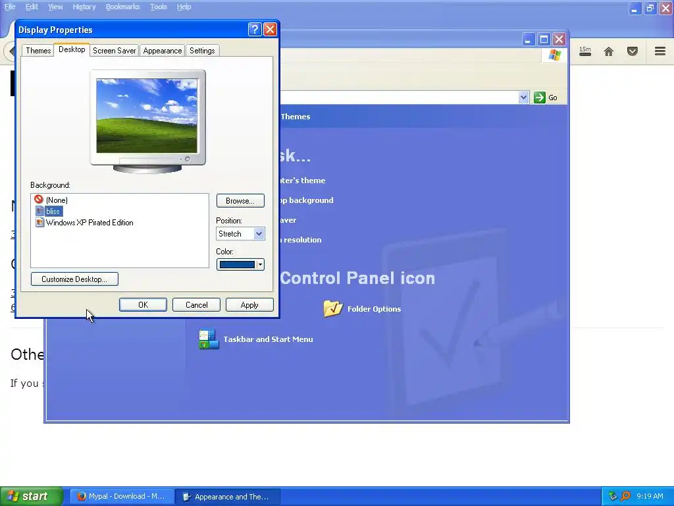The image size is (674, 506).
Task: Click the magnifier icon in system tray
Action: 625,496
